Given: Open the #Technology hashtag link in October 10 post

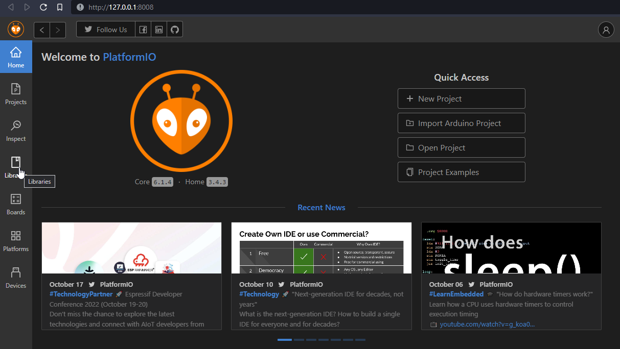Looking at the screenshot, I should coord(259,294).
